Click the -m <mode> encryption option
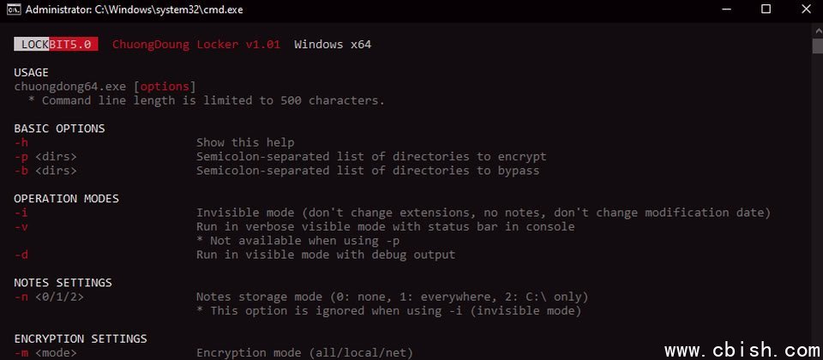This screenshot has height=360, width=823. tap(45, 352)
